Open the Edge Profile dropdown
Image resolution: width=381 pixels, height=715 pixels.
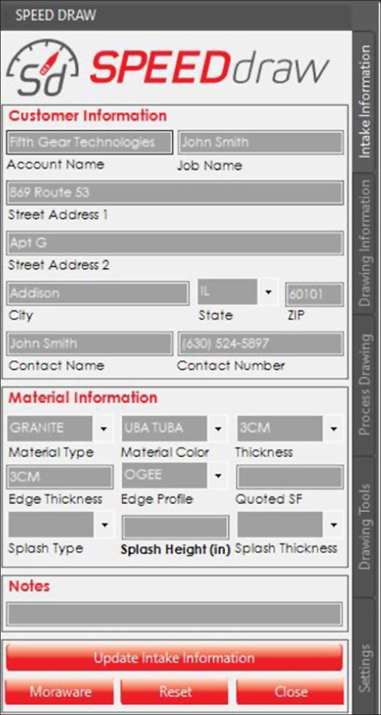(218, 476)
